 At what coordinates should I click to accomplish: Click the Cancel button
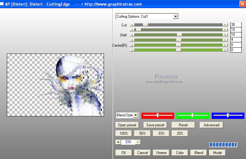coord(142,153)
